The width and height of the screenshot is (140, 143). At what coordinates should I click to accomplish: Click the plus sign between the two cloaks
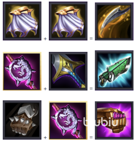point(45,39)
